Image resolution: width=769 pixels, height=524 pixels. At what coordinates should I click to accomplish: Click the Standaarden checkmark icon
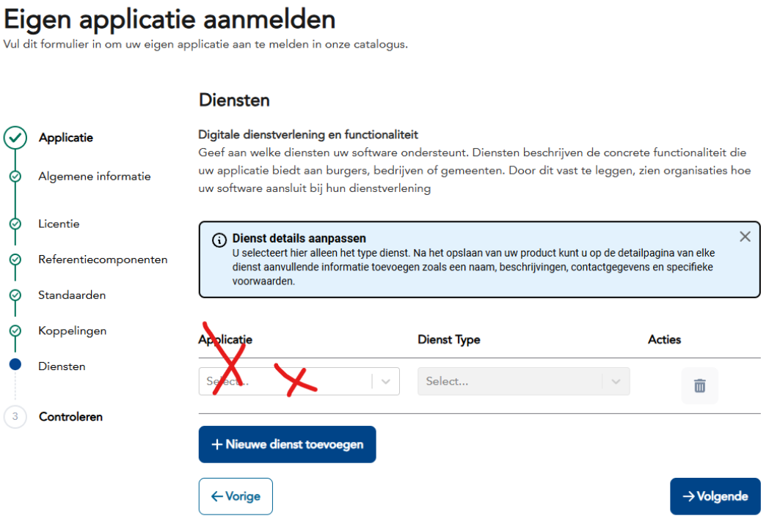coord(15,295)
